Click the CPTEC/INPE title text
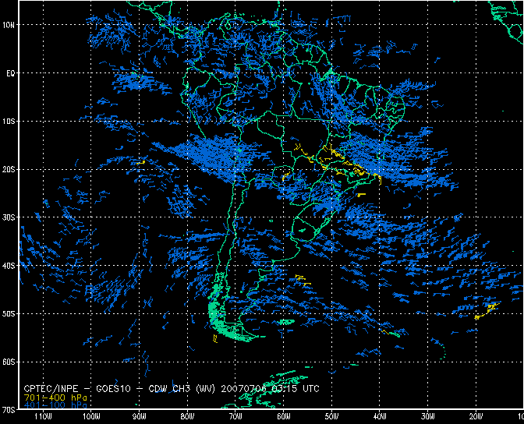Viewport: 524px width, 424px height. pyautogui.click(x=51, y=388)
